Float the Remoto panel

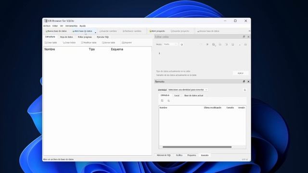click(244, 81)
